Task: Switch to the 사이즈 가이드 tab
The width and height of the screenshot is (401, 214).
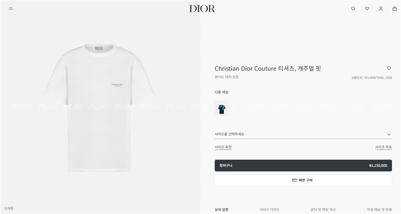Action: tap(269, 210)
